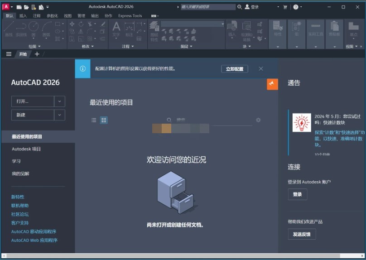
Task: Select 学习 in the sidebar
Action: point(16,161)
